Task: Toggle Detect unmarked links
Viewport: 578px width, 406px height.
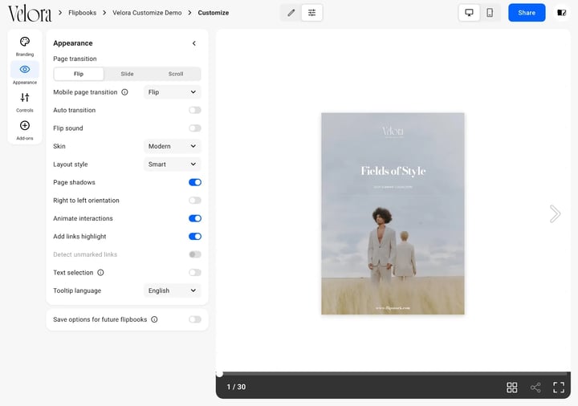Action: point(194,254)
